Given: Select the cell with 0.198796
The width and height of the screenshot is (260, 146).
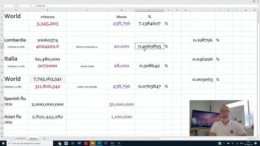Looking at the screenshot, I should tap(202, 40).
